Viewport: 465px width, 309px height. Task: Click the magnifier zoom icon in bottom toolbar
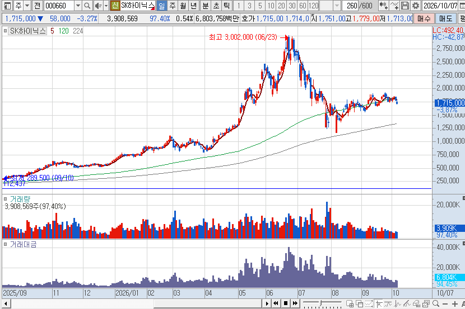[x=436, y=303]
